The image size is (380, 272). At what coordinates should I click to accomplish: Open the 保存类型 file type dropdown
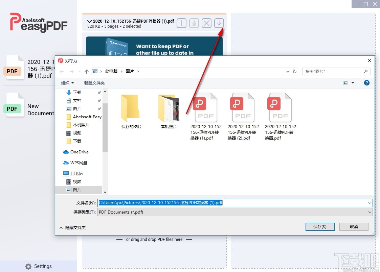tap(370, 212)
